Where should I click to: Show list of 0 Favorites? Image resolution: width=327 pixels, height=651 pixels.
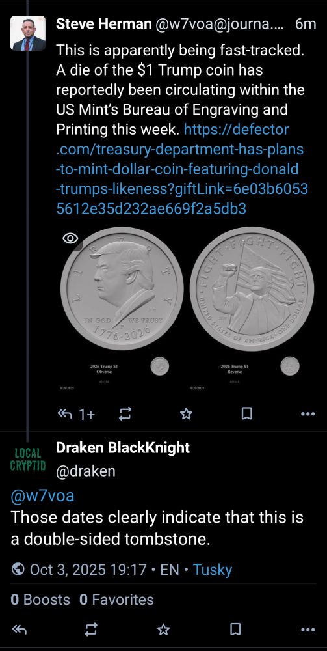click(x=116, y=600)
